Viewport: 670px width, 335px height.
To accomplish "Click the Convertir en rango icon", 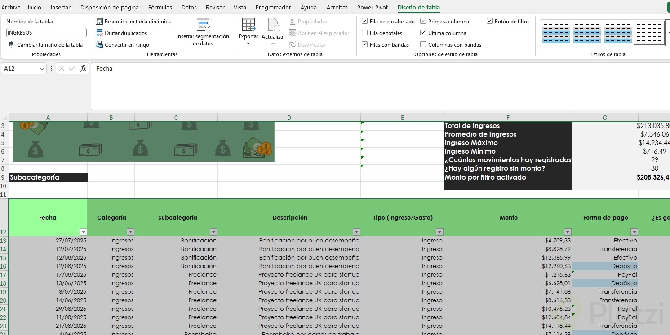I will [99, 44].
